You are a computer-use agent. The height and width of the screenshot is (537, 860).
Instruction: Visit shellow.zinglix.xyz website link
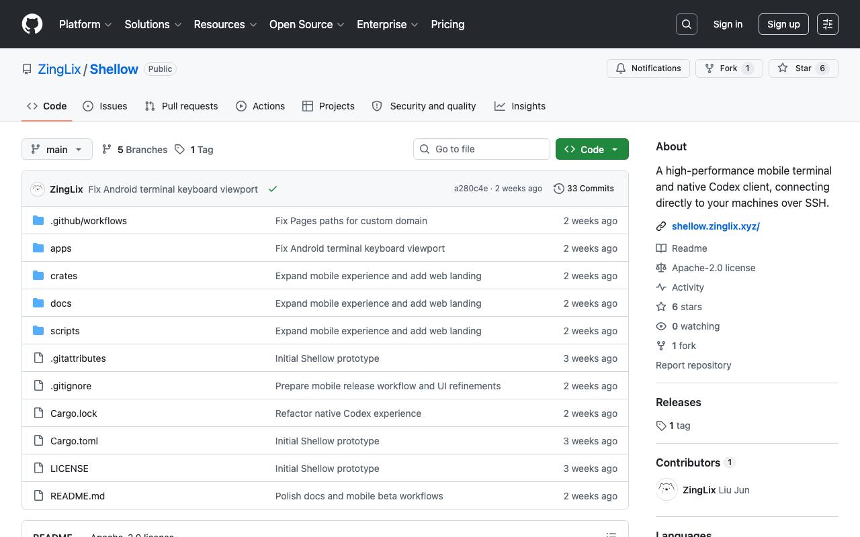point(716,226)
